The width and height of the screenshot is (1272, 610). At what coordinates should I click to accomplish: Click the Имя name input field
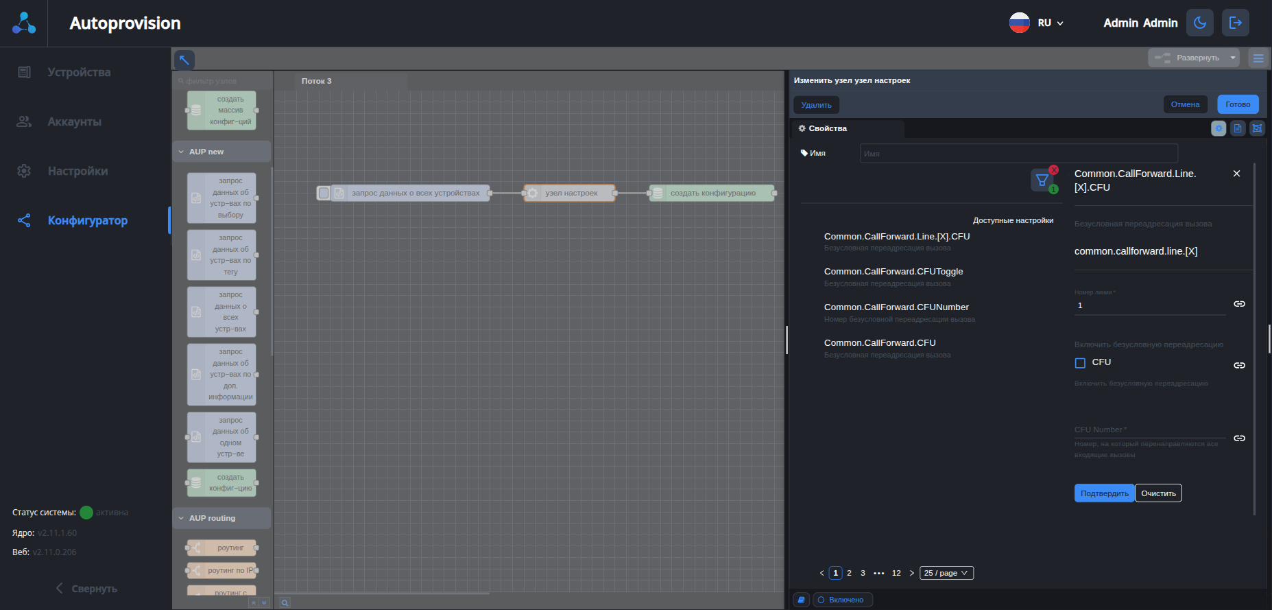1018,154
